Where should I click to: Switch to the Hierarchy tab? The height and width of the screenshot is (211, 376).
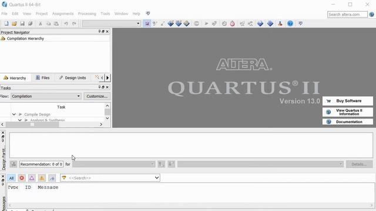click(x=15, y=78)
